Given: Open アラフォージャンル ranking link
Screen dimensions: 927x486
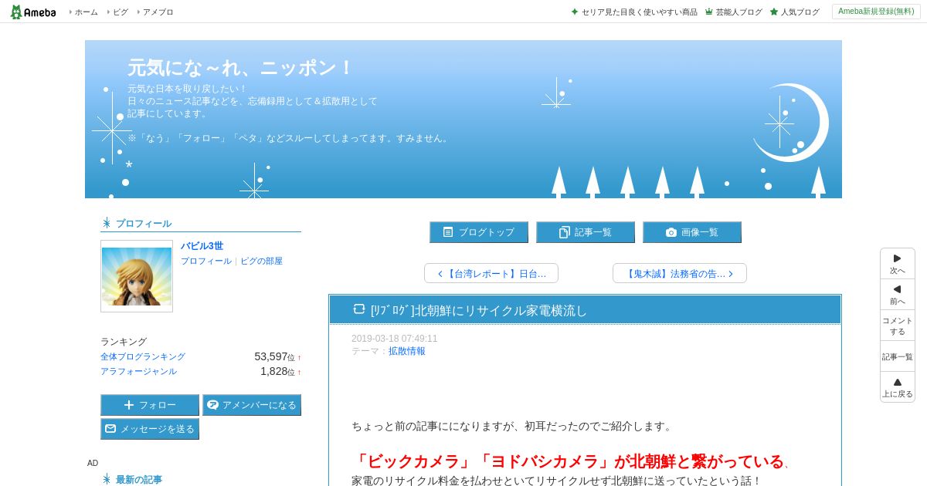Looking at the screenshot, I should tap(138, 372).
